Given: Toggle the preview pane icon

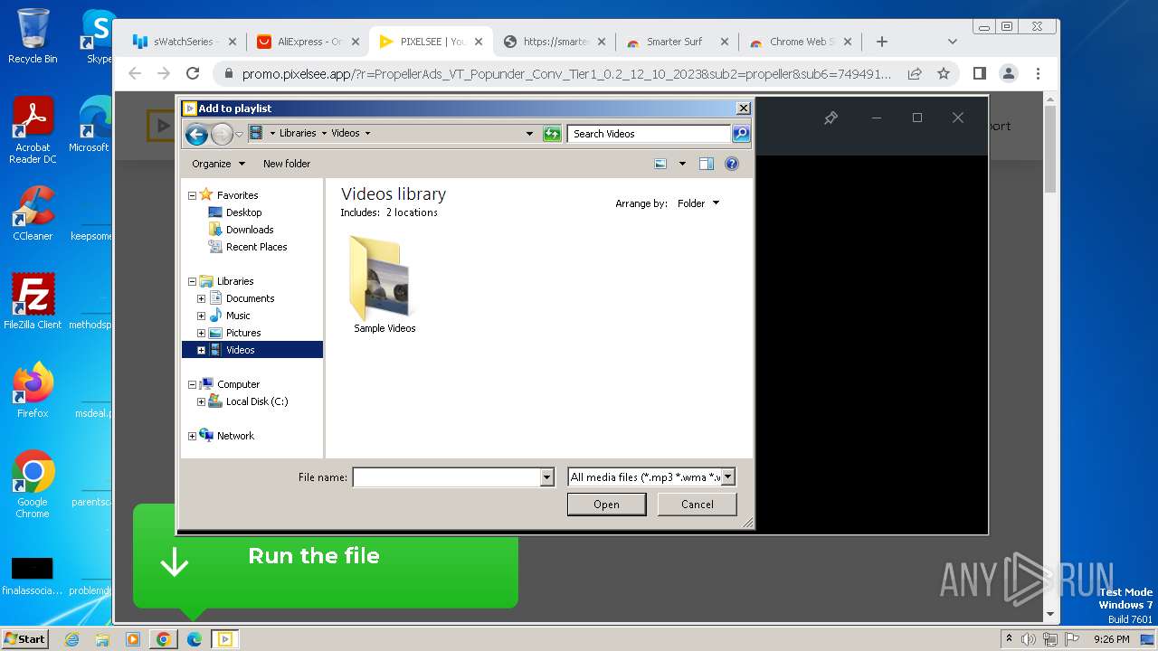Looking at the screenshot, I should click(707, 164).
